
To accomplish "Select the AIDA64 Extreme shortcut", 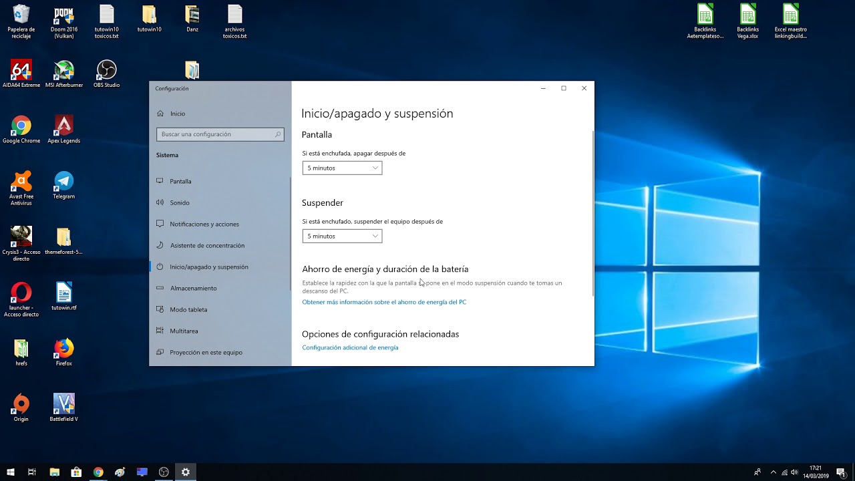I will [x=21, y=73].
